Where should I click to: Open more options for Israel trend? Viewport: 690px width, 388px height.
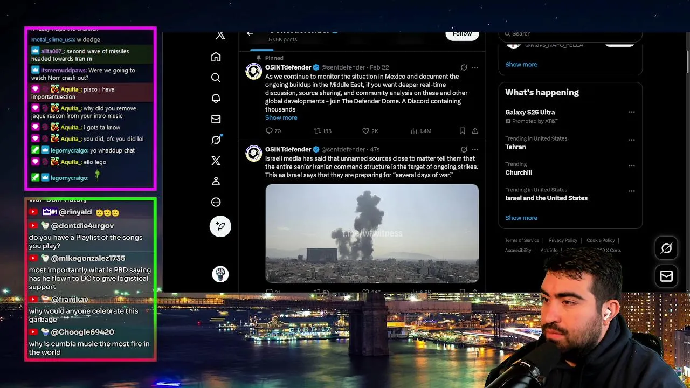[631, 191]
